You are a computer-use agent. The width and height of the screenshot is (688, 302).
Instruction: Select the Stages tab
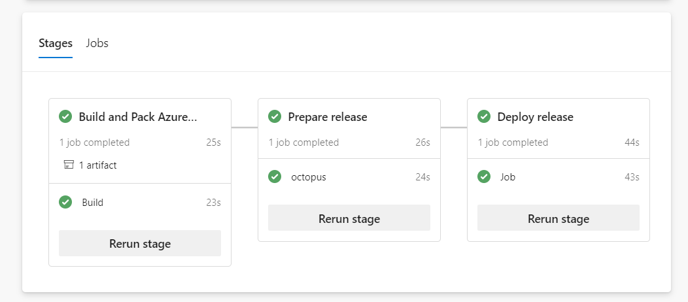point(56,43)
